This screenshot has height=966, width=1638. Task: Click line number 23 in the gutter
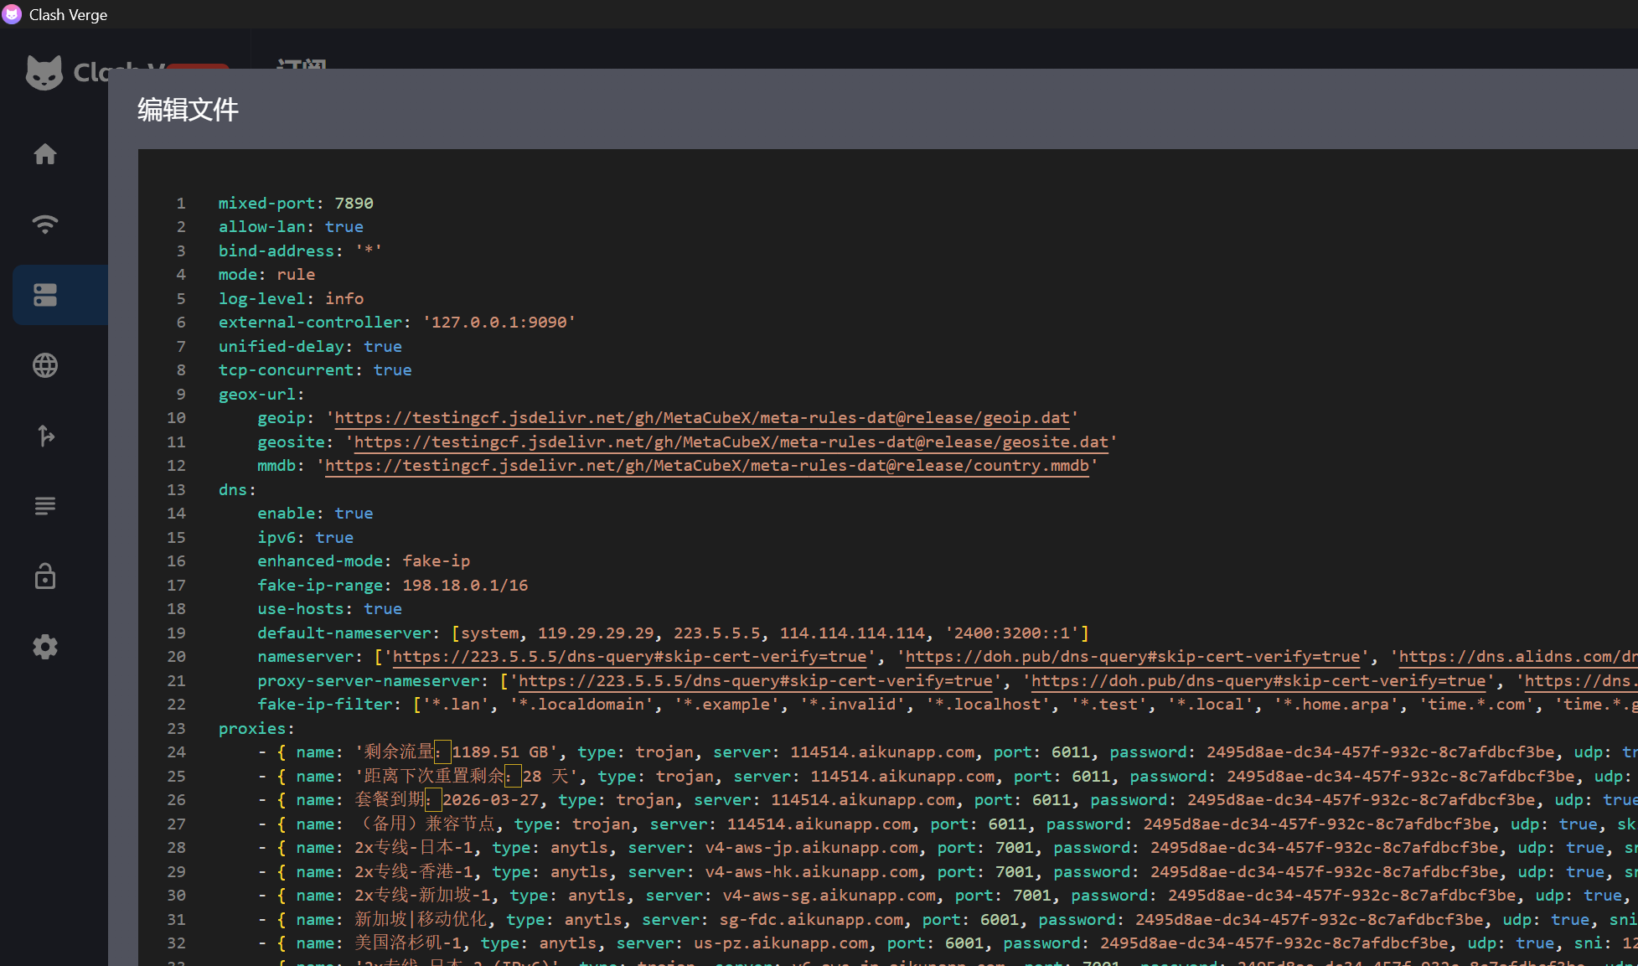(x=176, y=729)
